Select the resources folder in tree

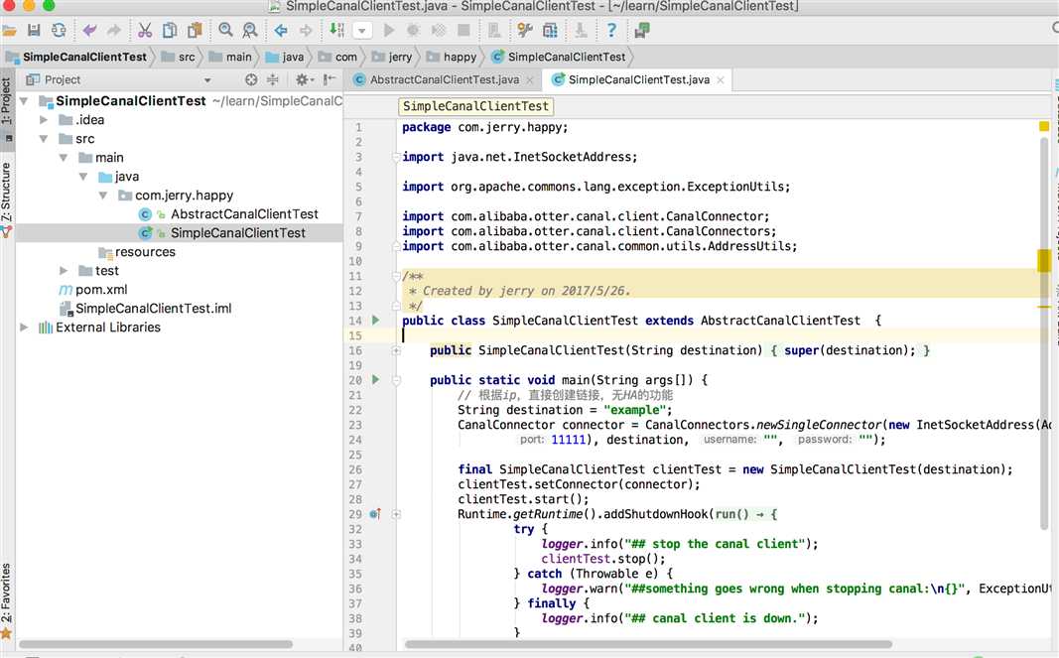(145, 252)
